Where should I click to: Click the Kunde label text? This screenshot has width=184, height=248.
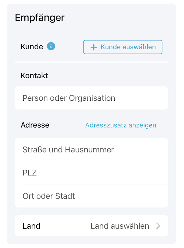tap(32, 47)
